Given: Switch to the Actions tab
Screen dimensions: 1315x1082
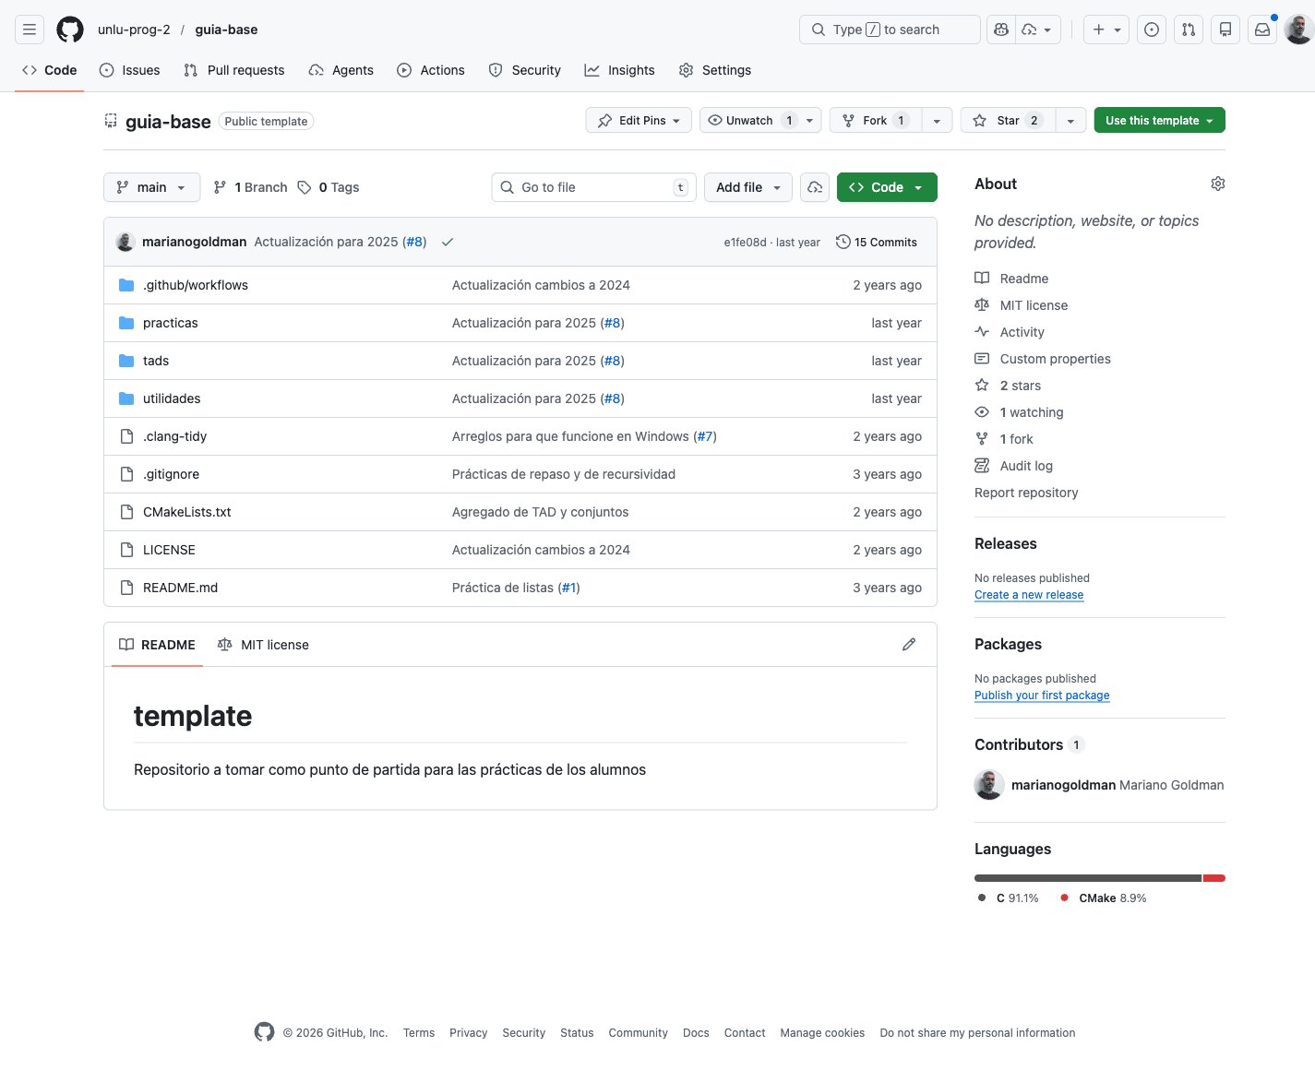Looking at the screenshot, I should click(430, 69).
